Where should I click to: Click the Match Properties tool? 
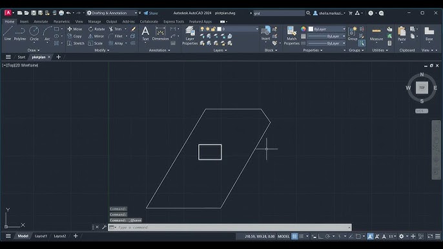(x=292, y=35)
